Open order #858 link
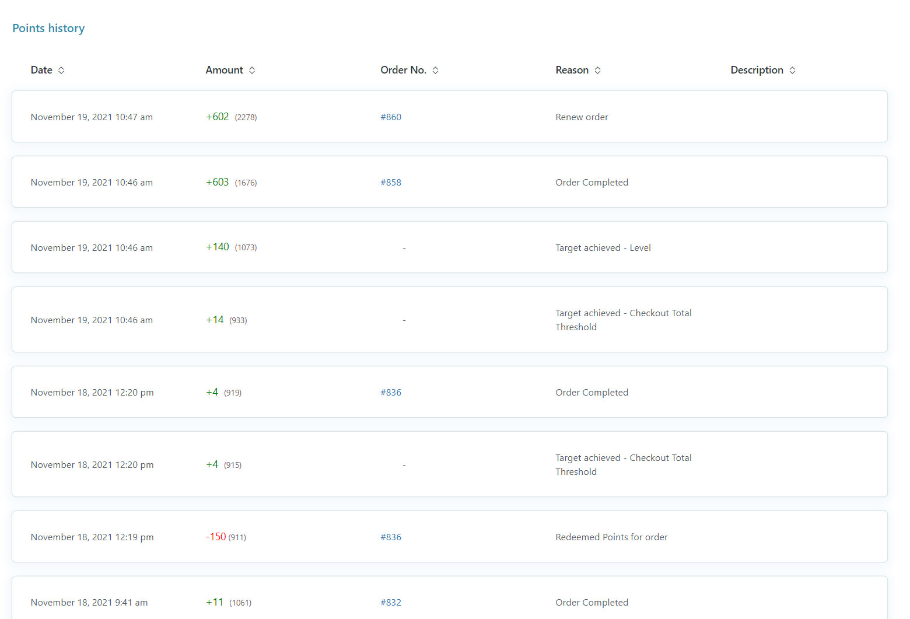Viewport: 910px width, 619px height. coord(391,182)
